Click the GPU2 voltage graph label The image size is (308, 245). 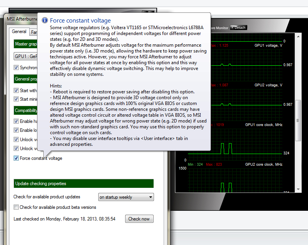268,85
